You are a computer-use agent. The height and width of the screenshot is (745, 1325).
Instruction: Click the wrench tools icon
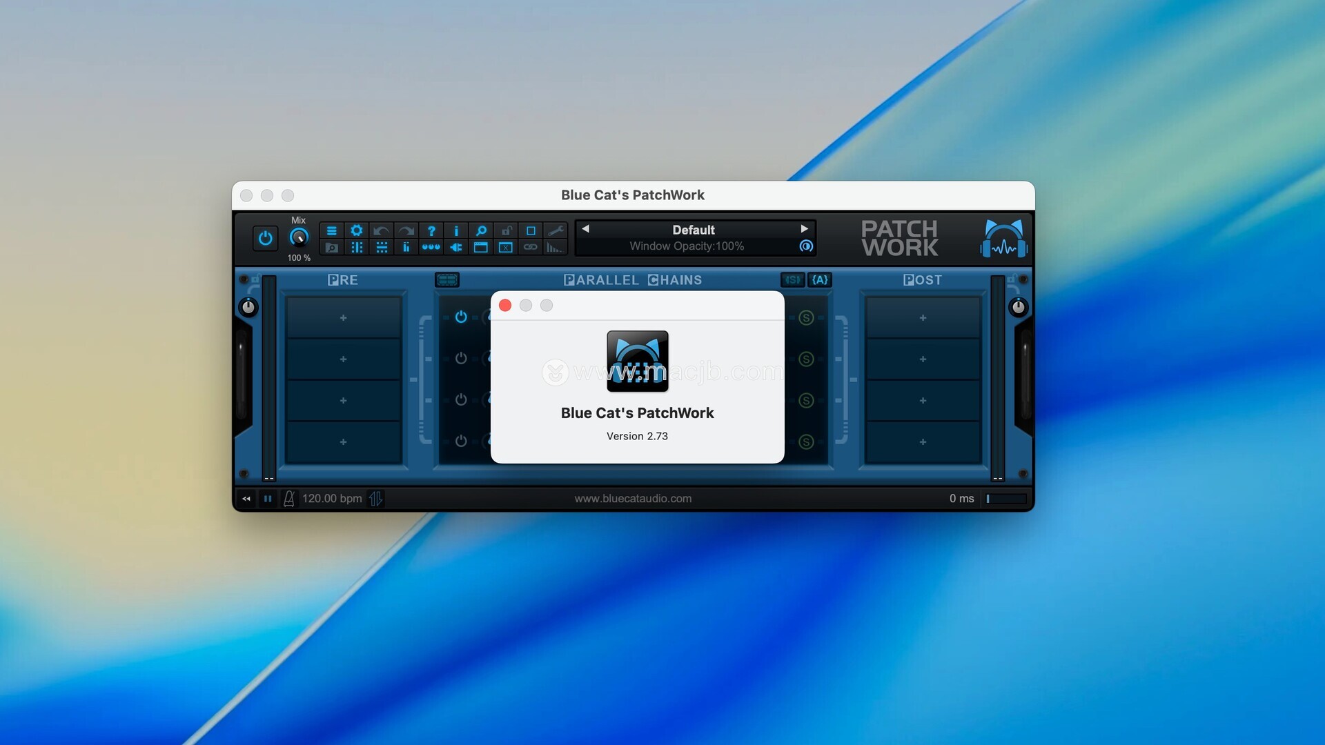[x=556, y=230]
